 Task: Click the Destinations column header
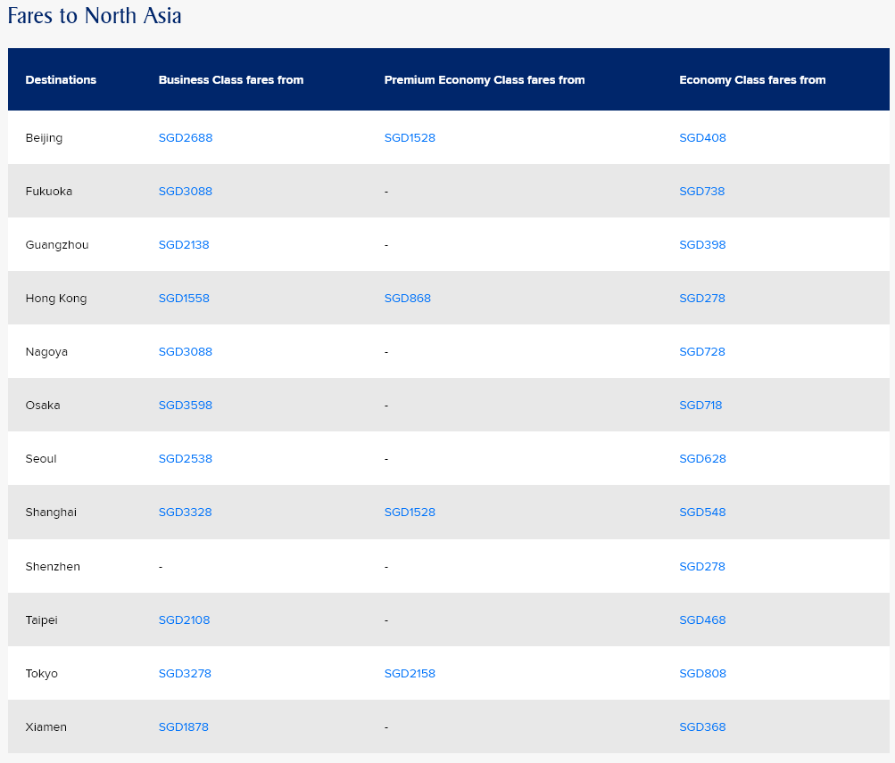pos(61,80)
